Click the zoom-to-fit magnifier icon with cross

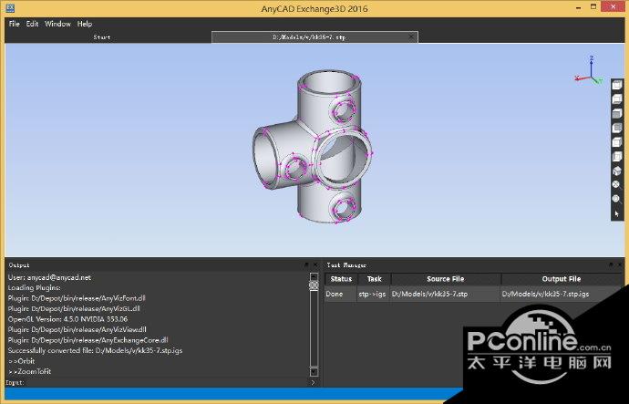(x=616, y=184)
